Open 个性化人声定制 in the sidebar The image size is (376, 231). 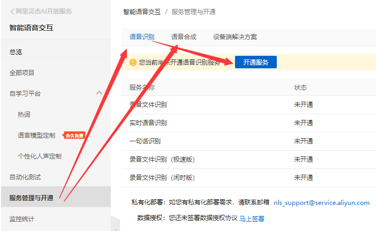pyautogui.click(x=40, y=156)
